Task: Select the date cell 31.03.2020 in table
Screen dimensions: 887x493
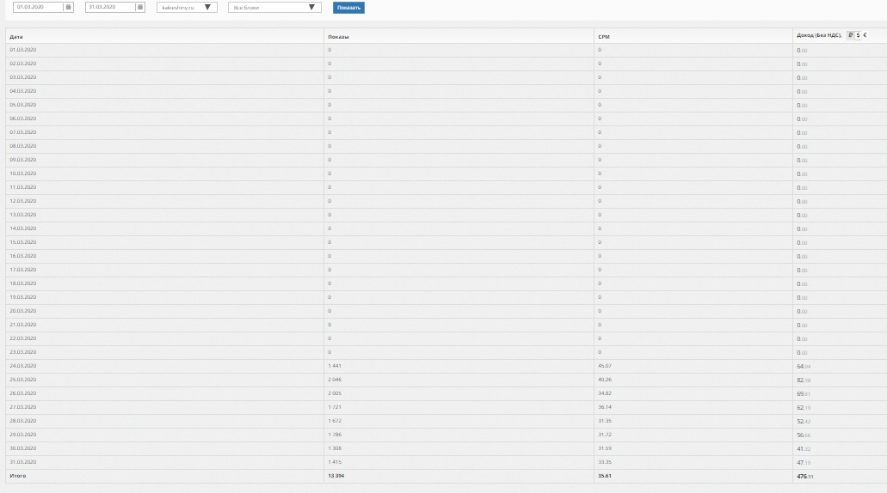Action: click(22, 462)
